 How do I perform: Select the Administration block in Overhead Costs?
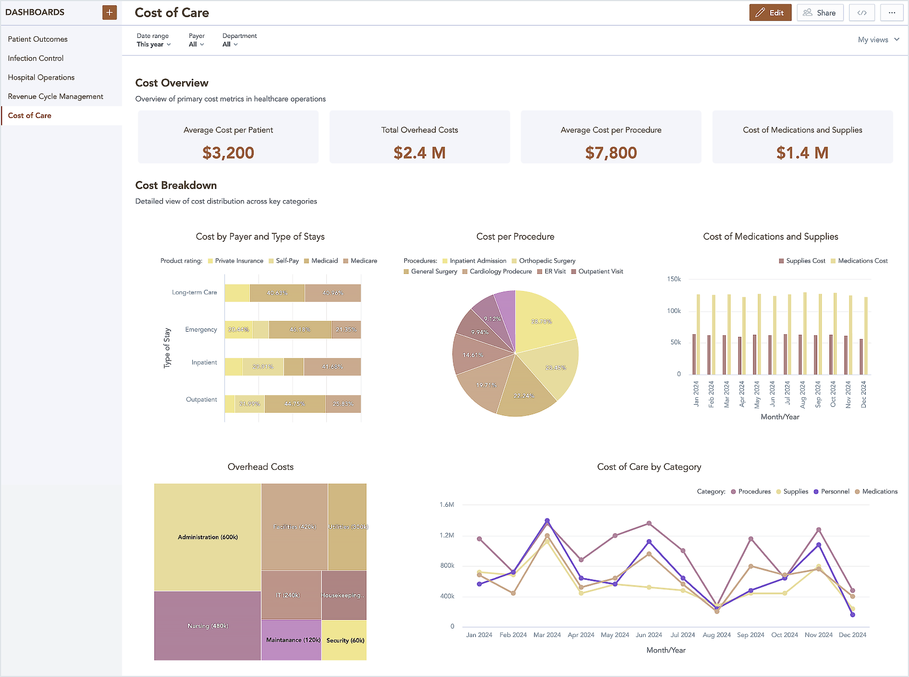(x=207, y=537)
